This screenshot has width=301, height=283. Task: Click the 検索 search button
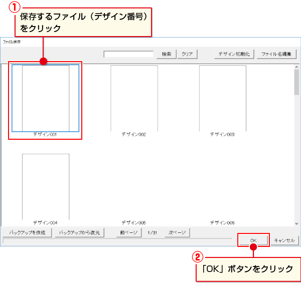(166, 54)
